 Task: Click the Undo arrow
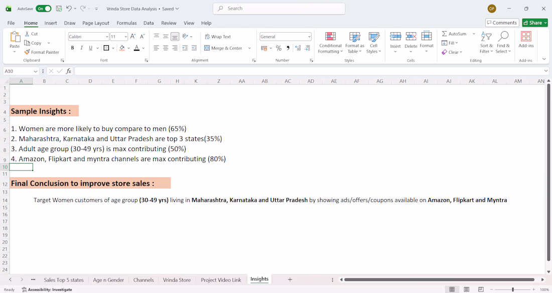click(69, 9)
